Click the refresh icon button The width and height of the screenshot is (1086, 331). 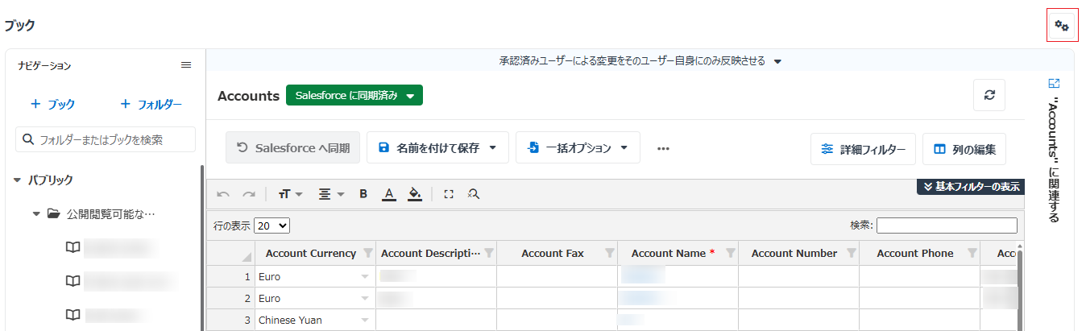coord(989,95)
